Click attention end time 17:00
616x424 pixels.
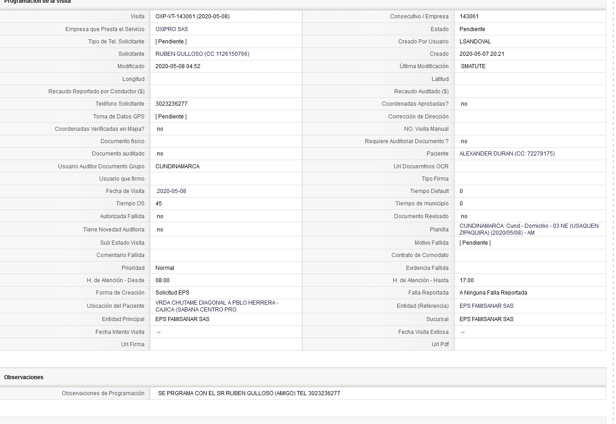click(466, 280)
